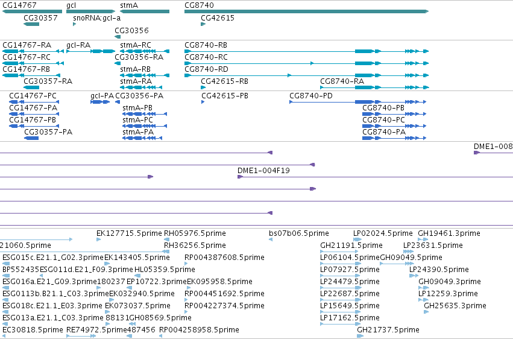513x339 pixels.
Task: Click the CG42615-RB transcript label
Action: pyautogui.click(x=224, y=81)
